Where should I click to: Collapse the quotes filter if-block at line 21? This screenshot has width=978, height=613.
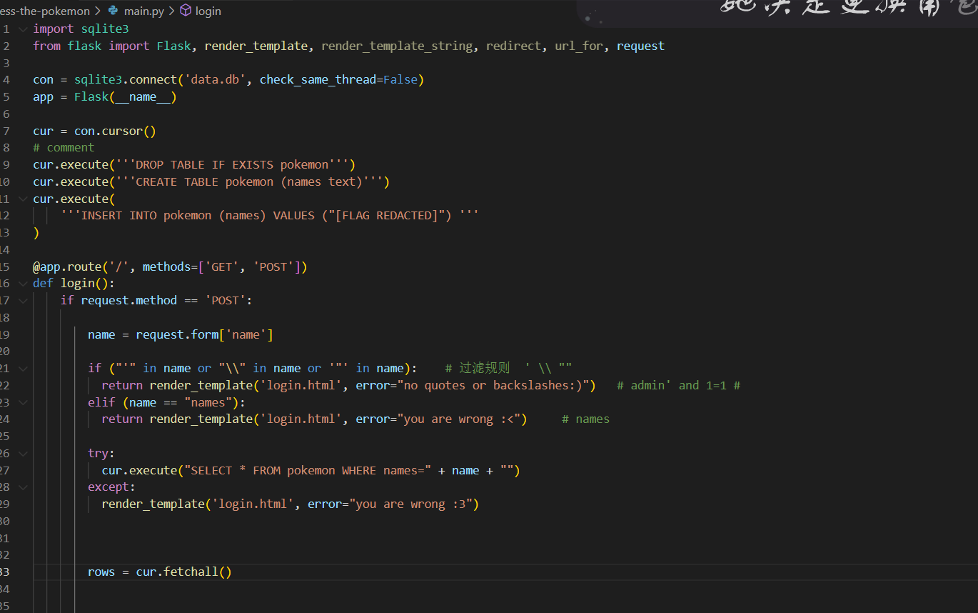[x=23, y=369]
